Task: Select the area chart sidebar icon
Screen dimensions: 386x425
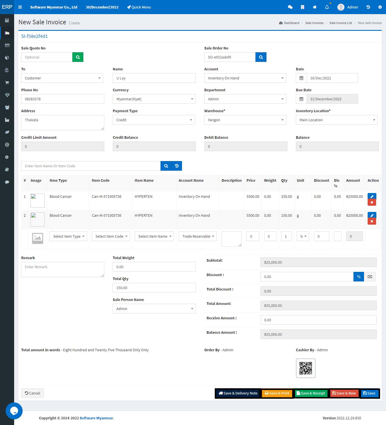Action: click(x=7, y=33)
